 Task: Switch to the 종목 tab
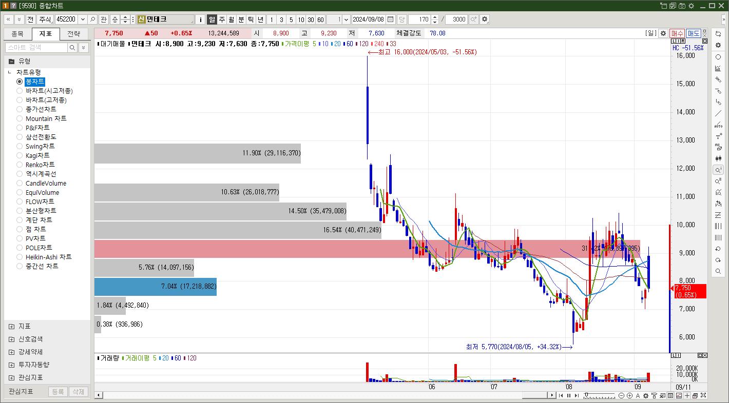(x=17, y=34)
